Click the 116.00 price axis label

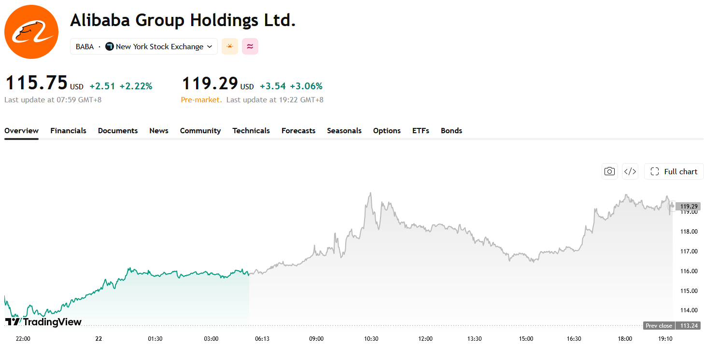pyautogui.click(x=689, y=271)
